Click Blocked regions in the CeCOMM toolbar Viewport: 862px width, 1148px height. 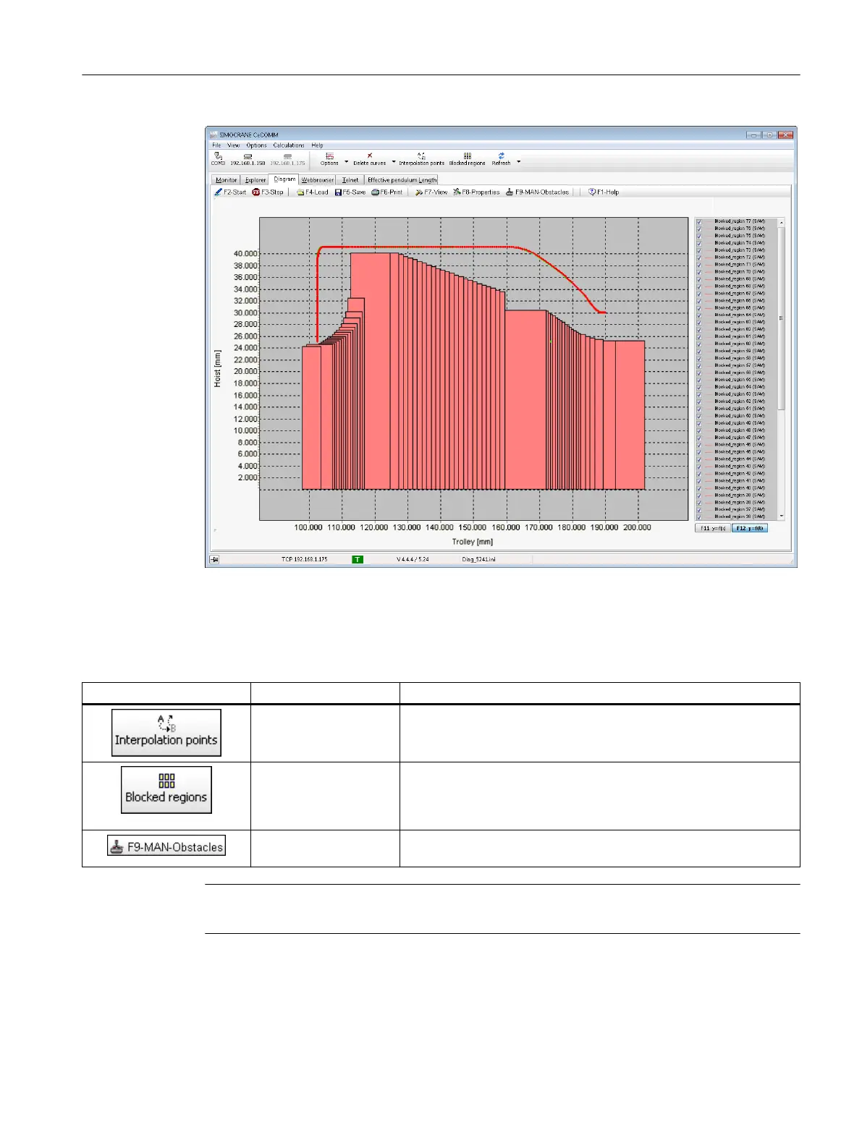468,159
